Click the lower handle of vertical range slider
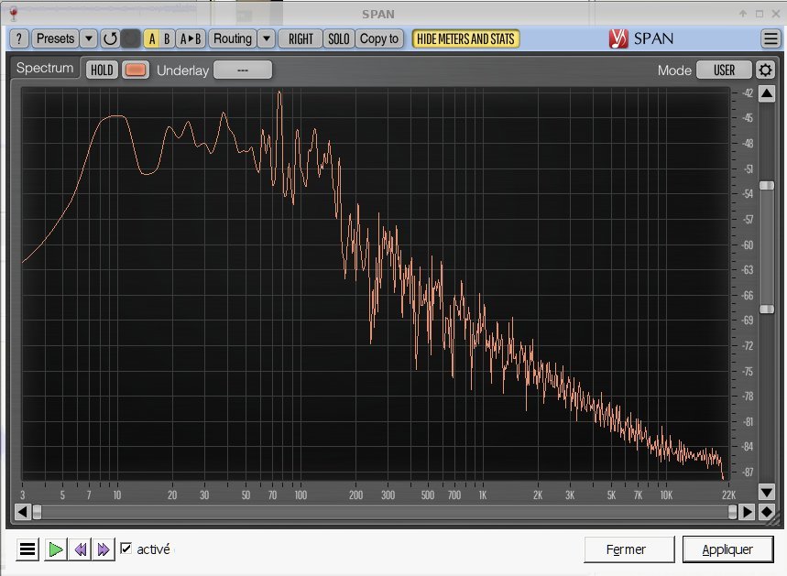The height and width of the screenshot is (576, 787). 767,310
